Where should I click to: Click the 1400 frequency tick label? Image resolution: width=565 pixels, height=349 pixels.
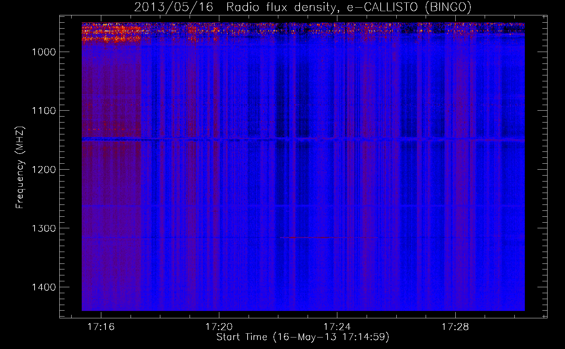[x=44, y=287]
